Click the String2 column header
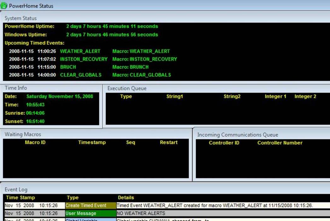Viewport: 330px width, 221px height. tap(232, 97)
